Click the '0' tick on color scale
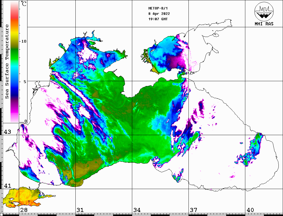This screenshot has width=283, height=216. coord(26,121)
